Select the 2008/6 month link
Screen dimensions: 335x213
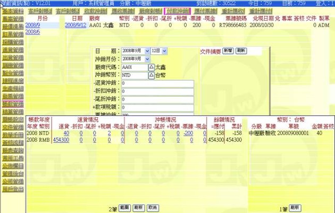pos(32,32)
